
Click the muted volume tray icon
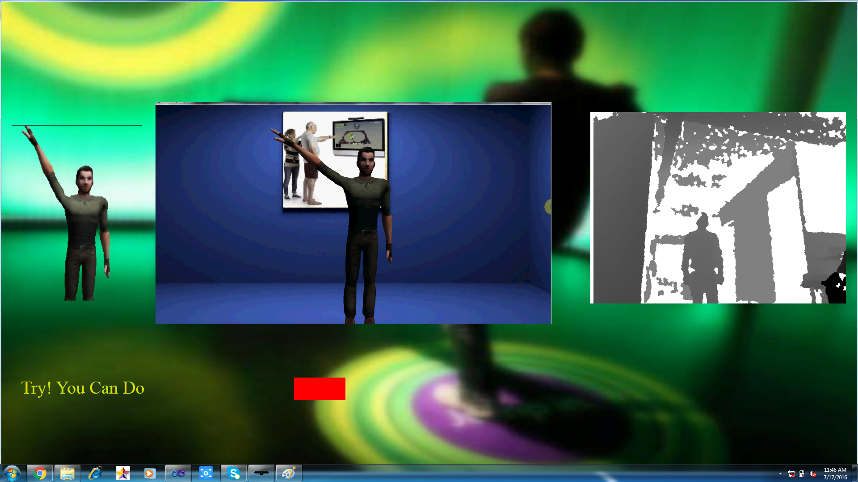[813, 474]
